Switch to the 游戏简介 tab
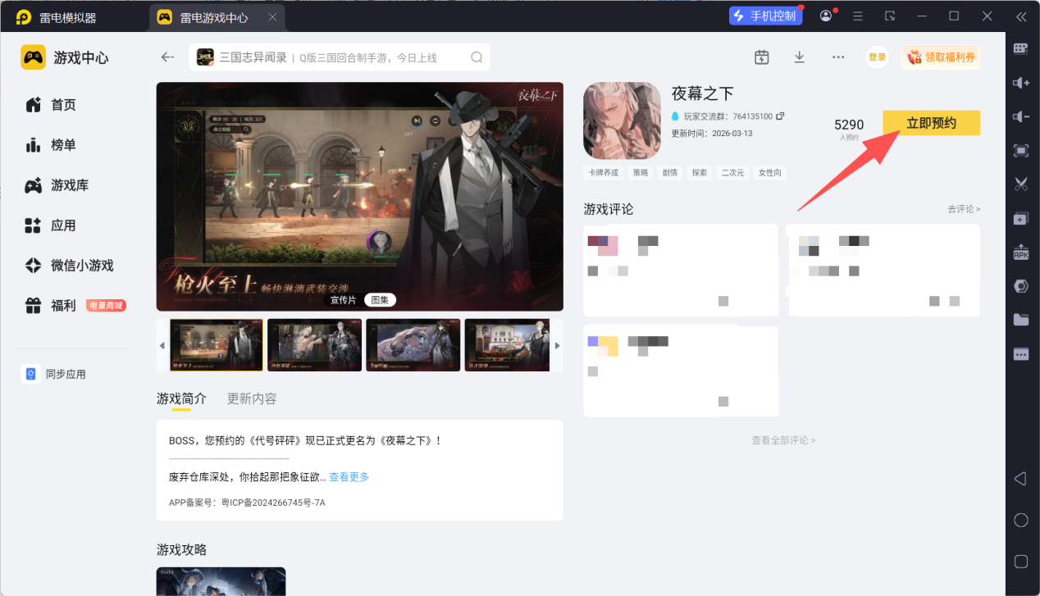 pos(181,398)
